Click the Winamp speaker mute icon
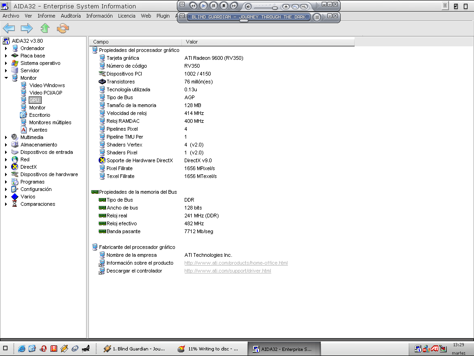This screenshot has width=474, height=356. pos(248,6)
